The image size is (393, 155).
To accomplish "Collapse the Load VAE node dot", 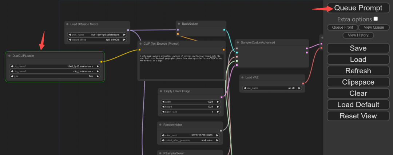I will click(x=242, y=78).
